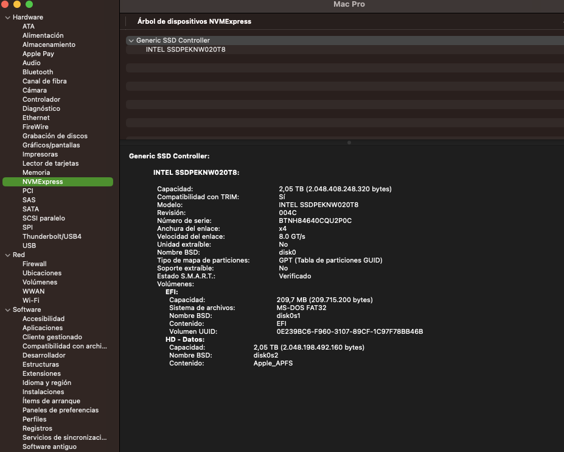Select Grabación de discos
The height and width of the screenshot is (452, 564).
pyautogui.click(x=55, y=136)
